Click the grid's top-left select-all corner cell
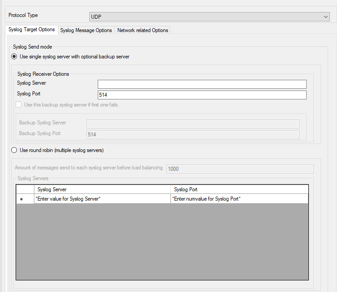This screenshot has height=292, width=337. click(25, 189)
